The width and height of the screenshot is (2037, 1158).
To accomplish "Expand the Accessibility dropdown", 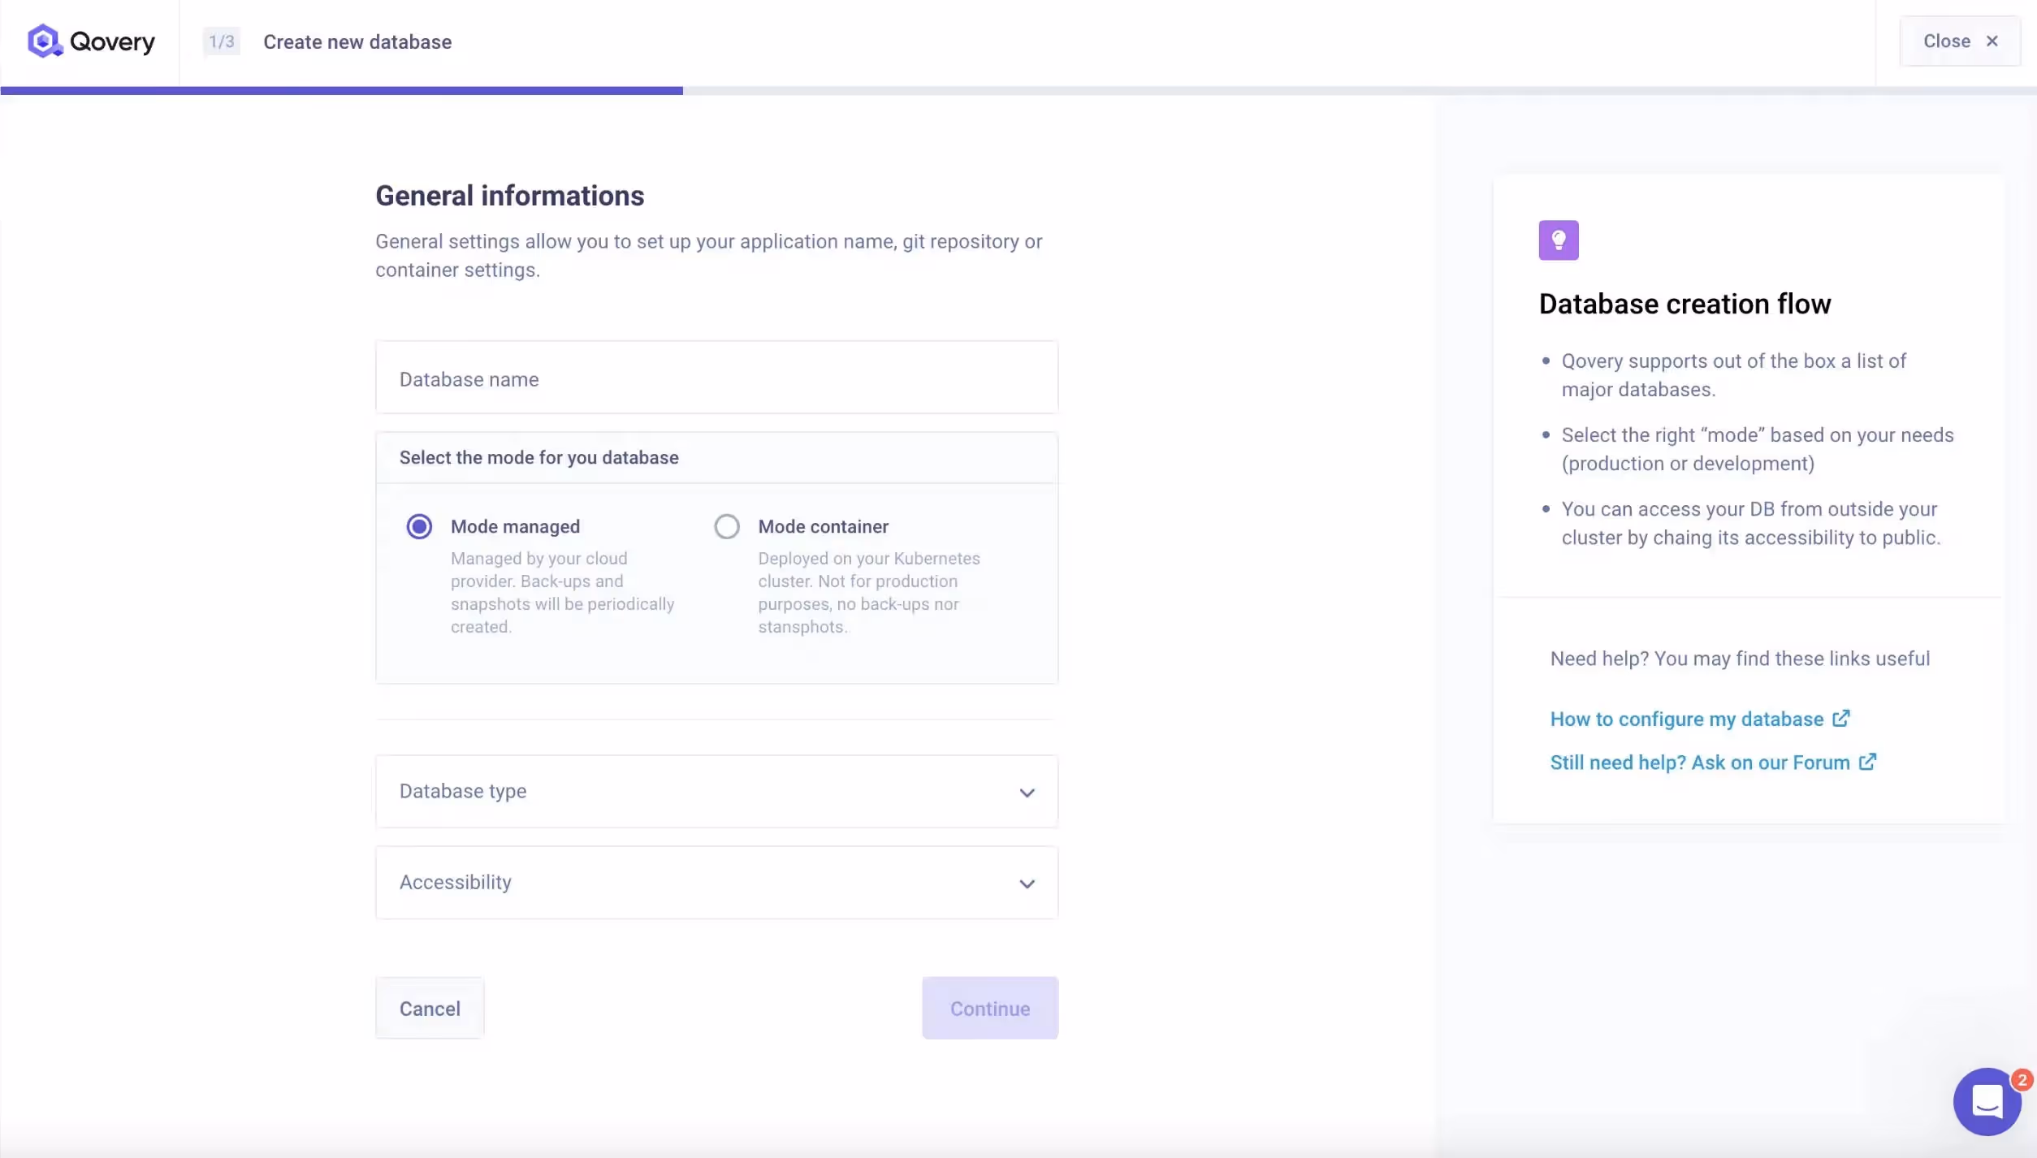I will point(716,882).
